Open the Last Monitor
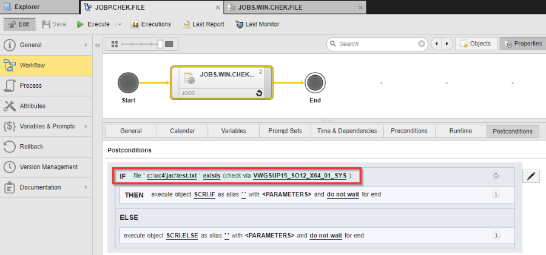546x255 pixels. click(x=257, y=24)
